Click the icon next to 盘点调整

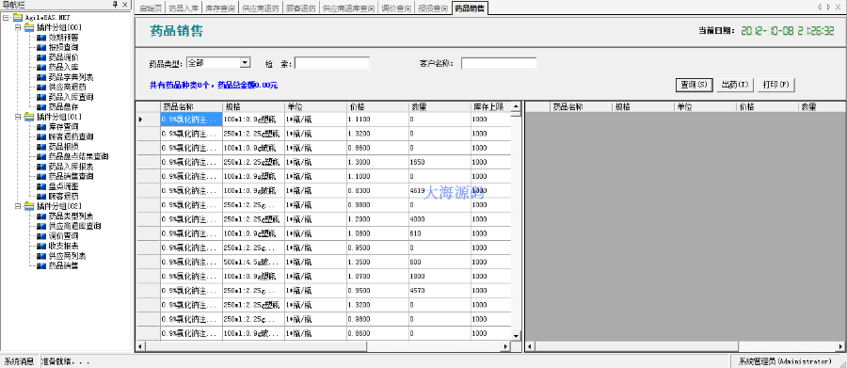[x=41, y=186]
